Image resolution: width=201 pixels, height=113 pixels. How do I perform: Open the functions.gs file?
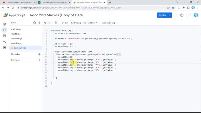[x=17, y=39]
